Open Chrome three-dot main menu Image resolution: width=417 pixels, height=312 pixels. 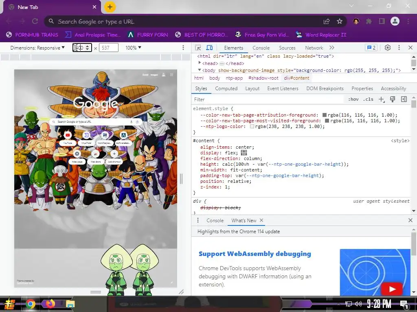tap(408, 21)
